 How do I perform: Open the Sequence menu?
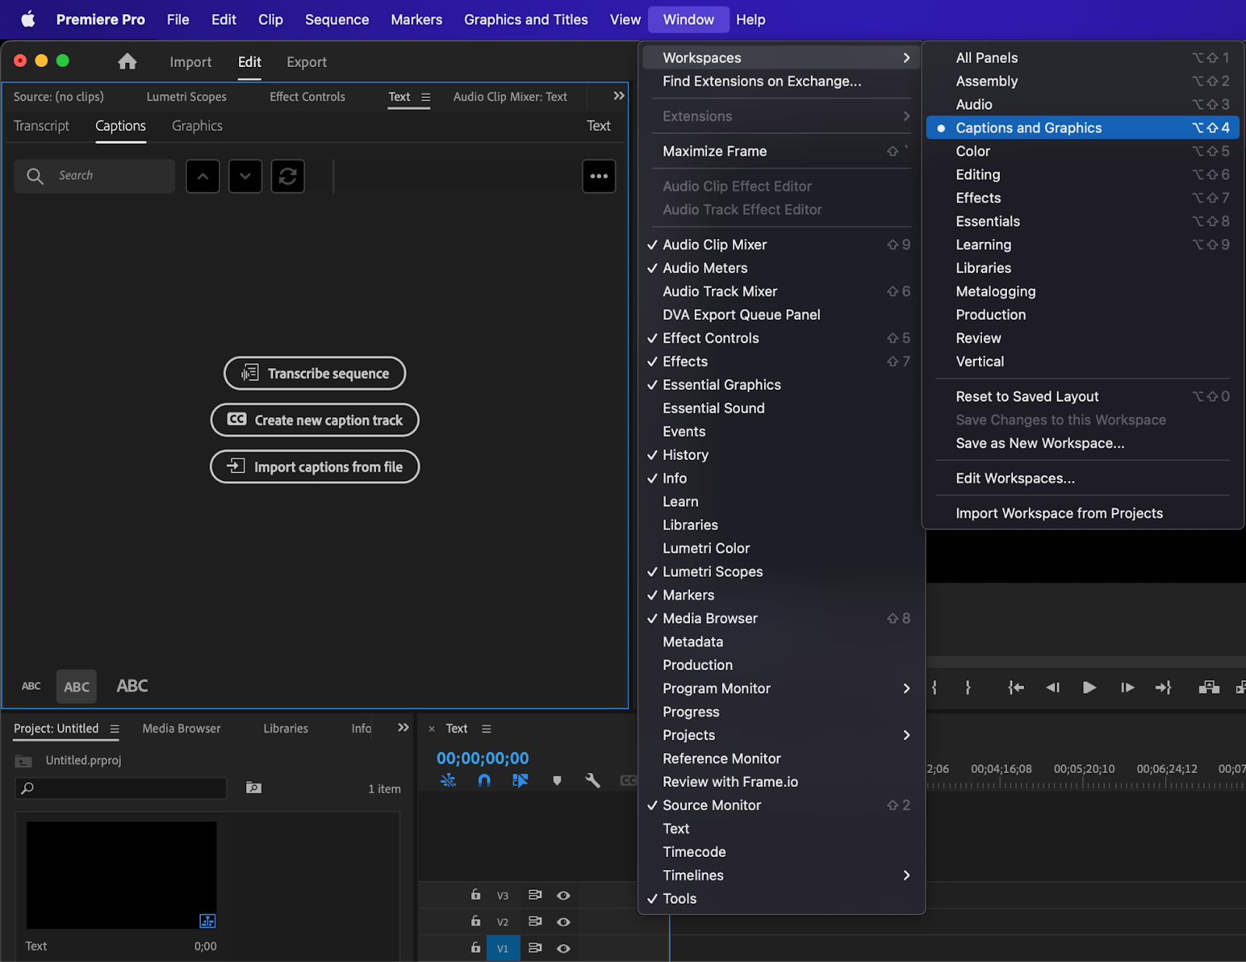coord(337,19)
